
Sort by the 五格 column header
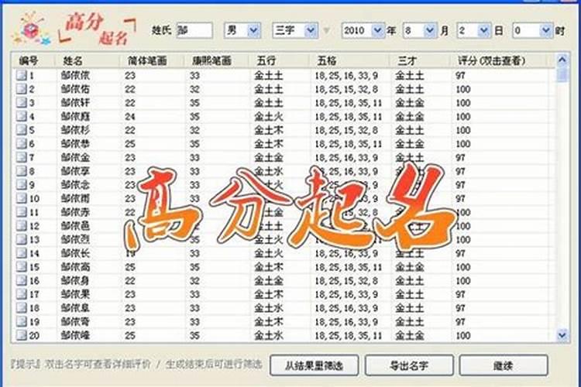[350, 60]
